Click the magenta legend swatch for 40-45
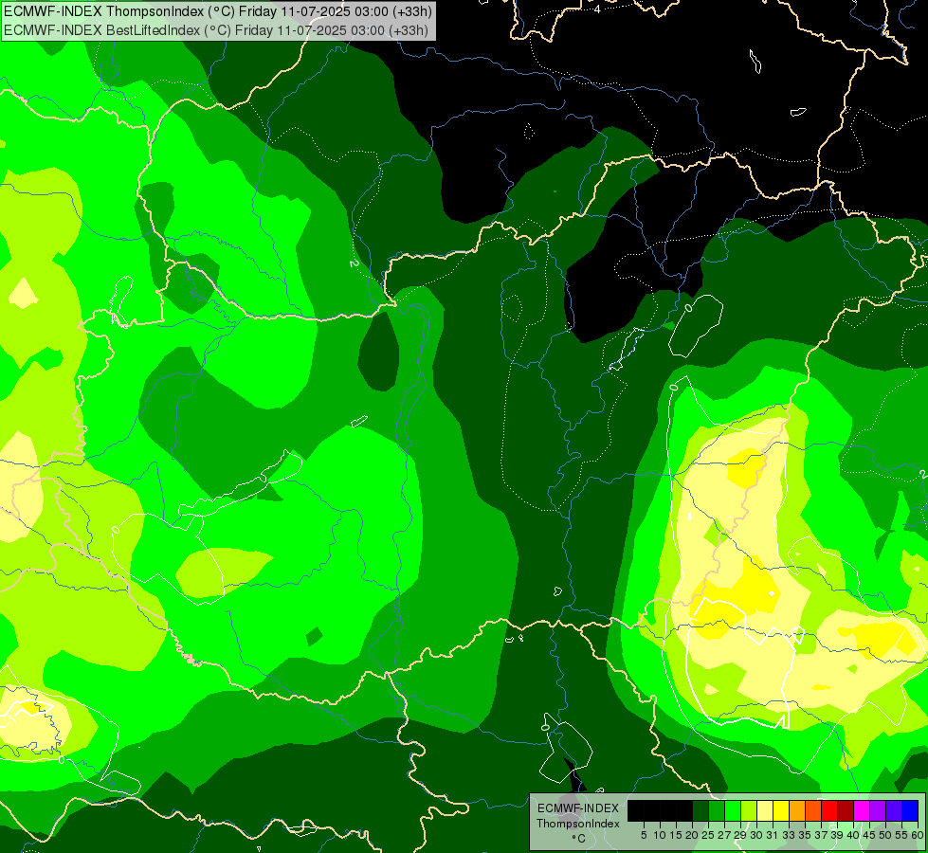Screen dimensions: 928x853 (x=861, y=810)
